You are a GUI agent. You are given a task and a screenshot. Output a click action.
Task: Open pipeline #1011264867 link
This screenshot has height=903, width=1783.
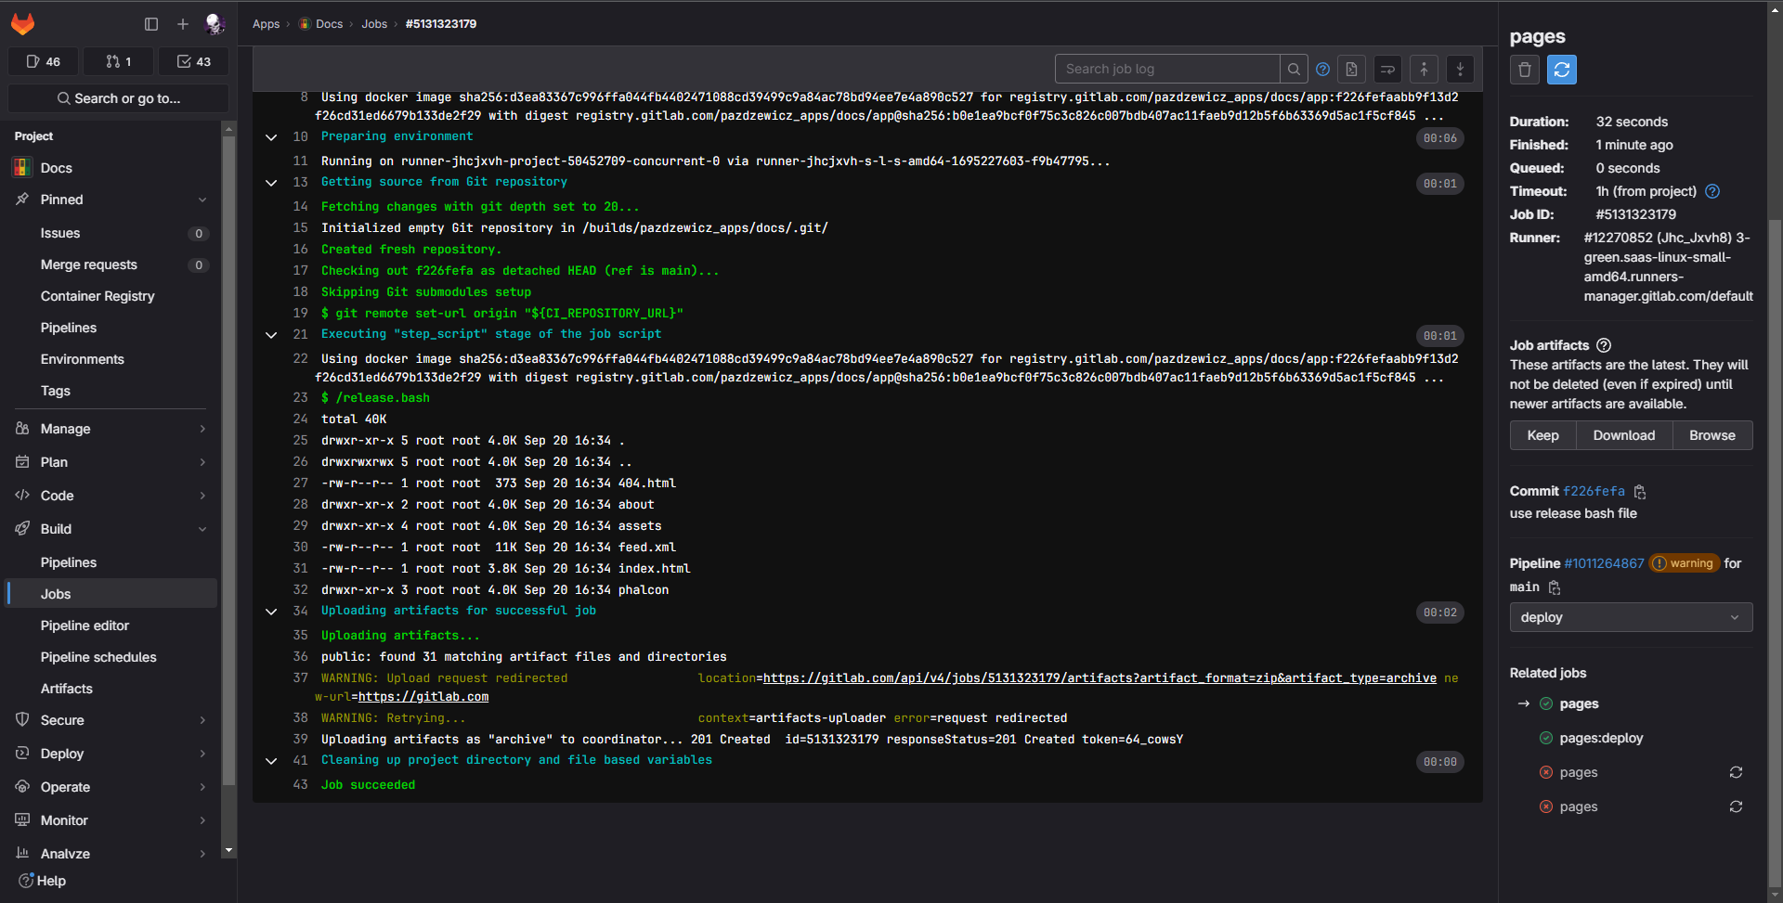[1604, 563]
